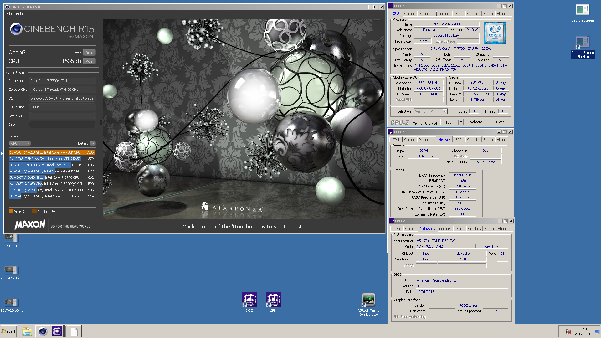The height and width of the screenshot is (338, 601).
Task: Click the network status icon in system tray
Action: pos(568,331)
